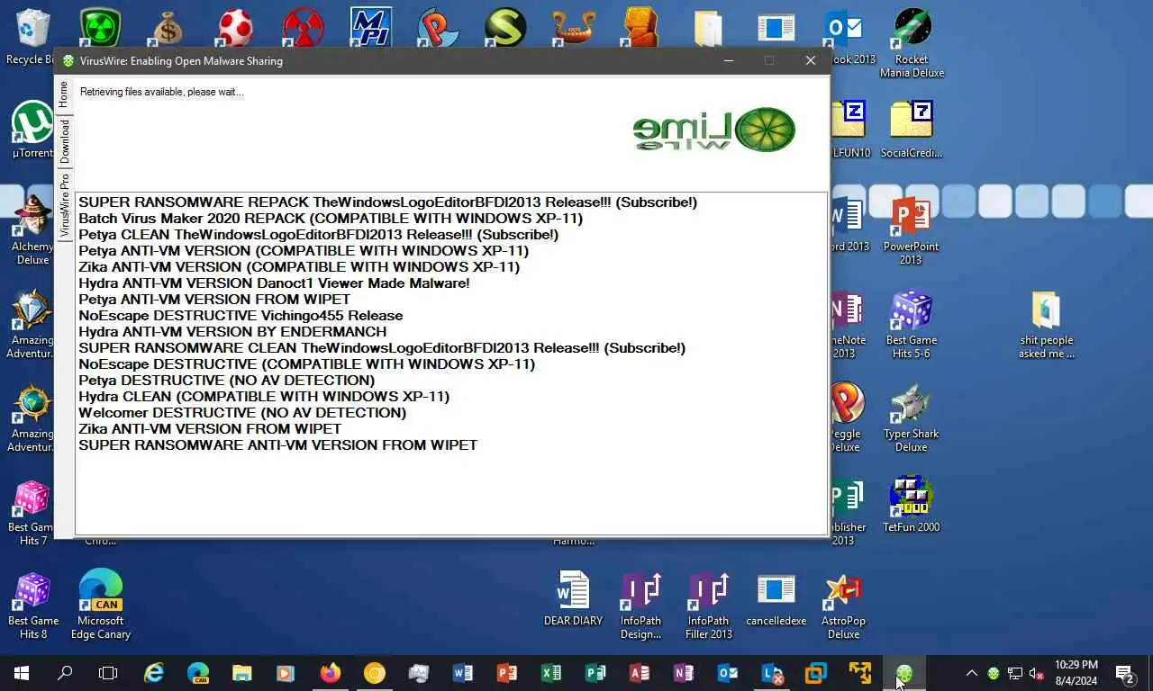1153x691 pixels.
Task: Launch Publisher from the taskbar
Action: click(595, 673)
